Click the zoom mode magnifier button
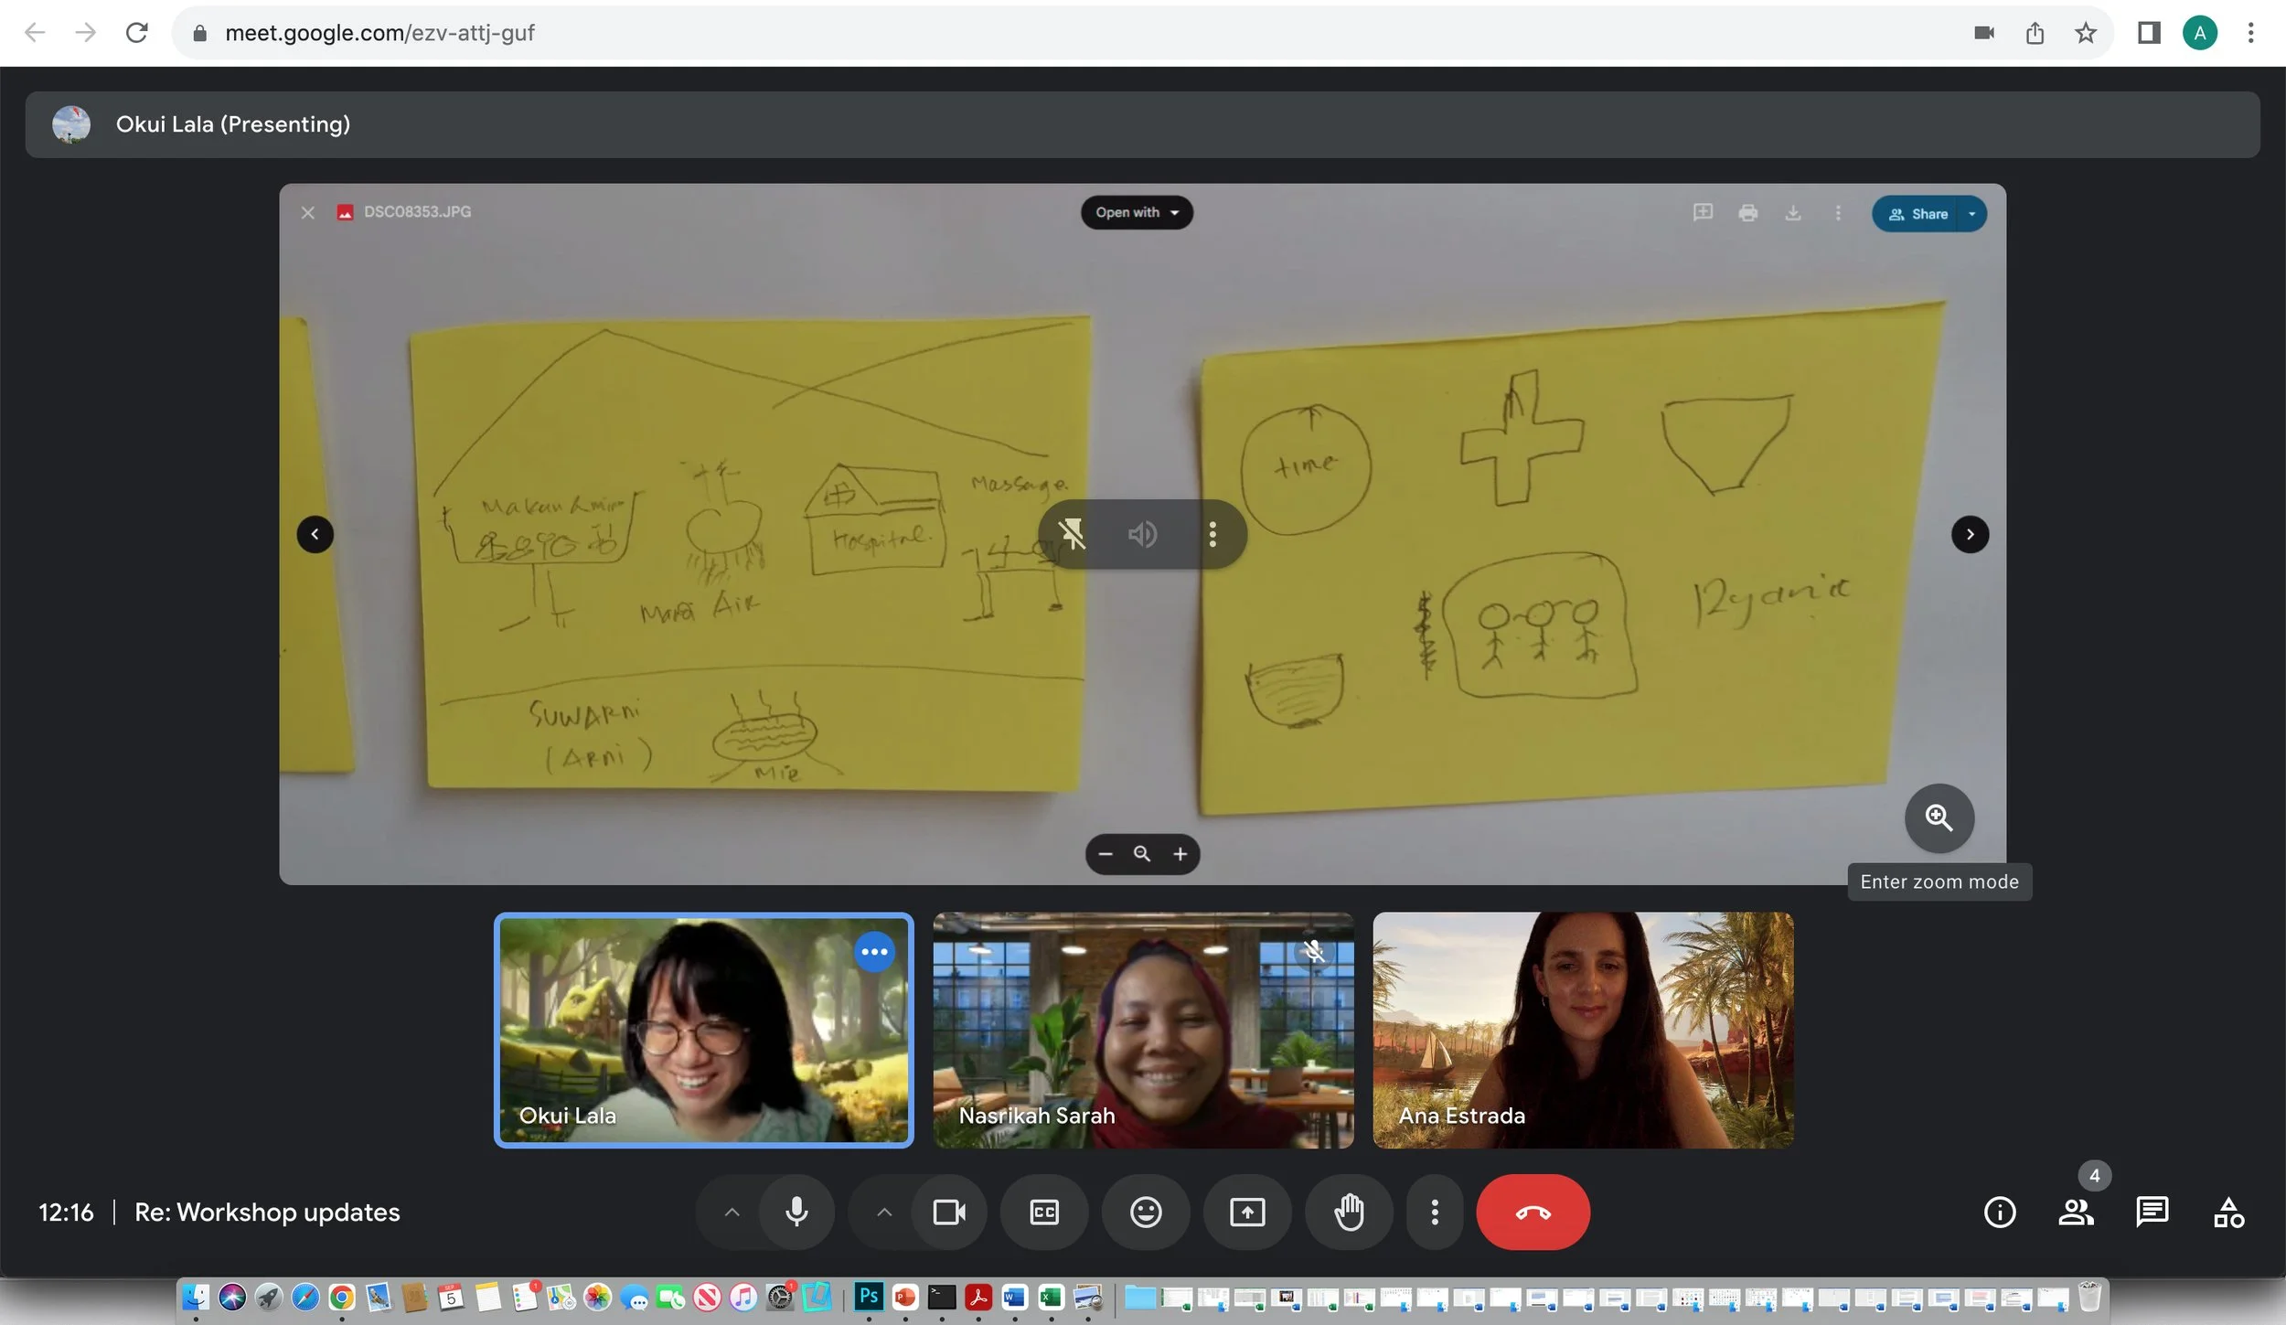The height and width of the screenshot is (1325, 2286). pos(1939,817)
